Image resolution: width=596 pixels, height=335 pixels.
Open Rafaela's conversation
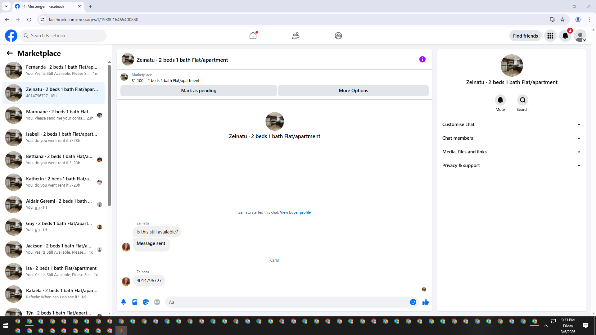53,294
